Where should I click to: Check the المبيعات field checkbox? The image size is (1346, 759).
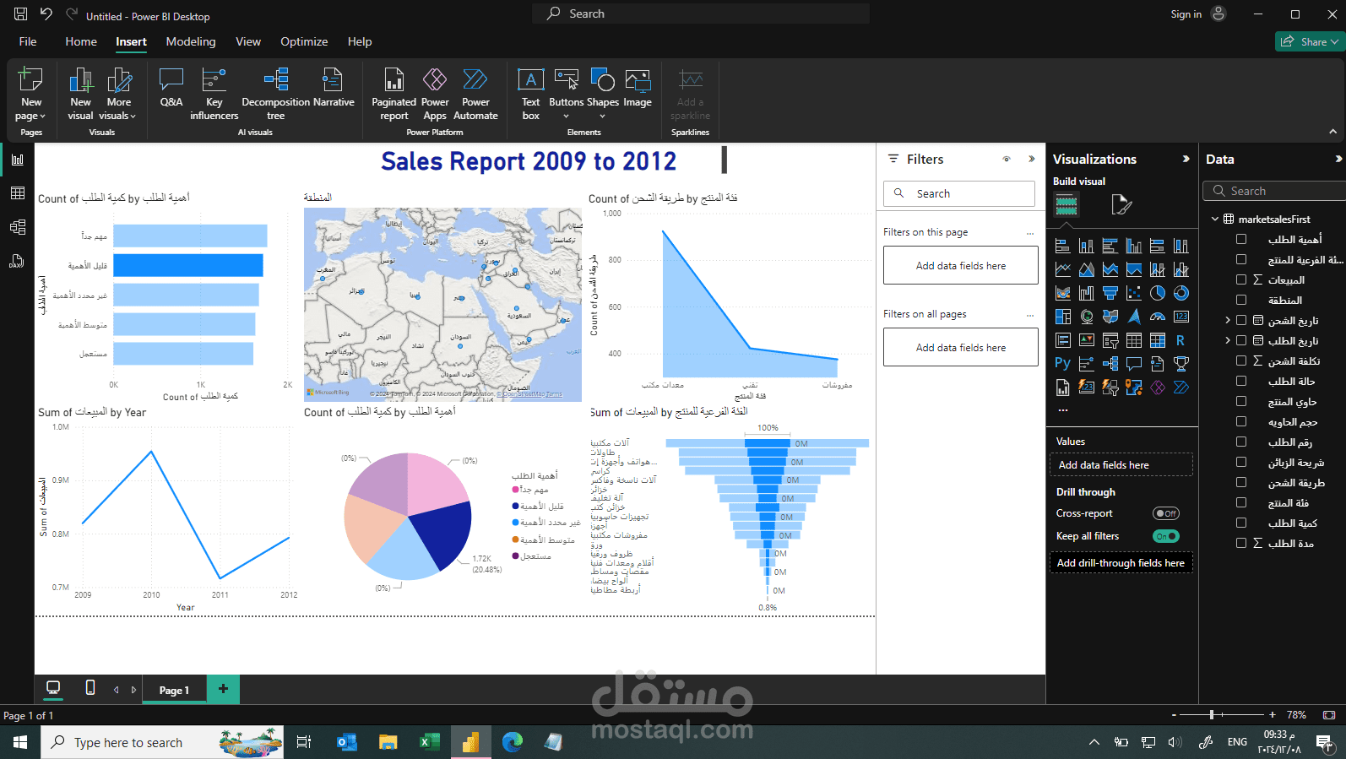(1241, 279)
